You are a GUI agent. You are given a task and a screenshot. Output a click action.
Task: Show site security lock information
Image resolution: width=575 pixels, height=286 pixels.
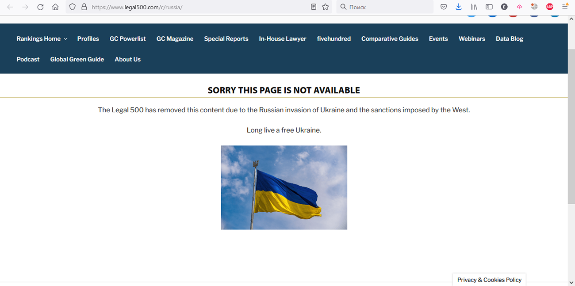pyautogui.click(x=84, y=7)
